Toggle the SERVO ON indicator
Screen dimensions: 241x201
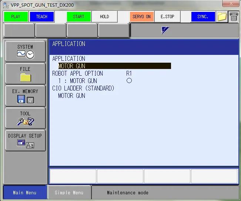(x=141, y=17)
